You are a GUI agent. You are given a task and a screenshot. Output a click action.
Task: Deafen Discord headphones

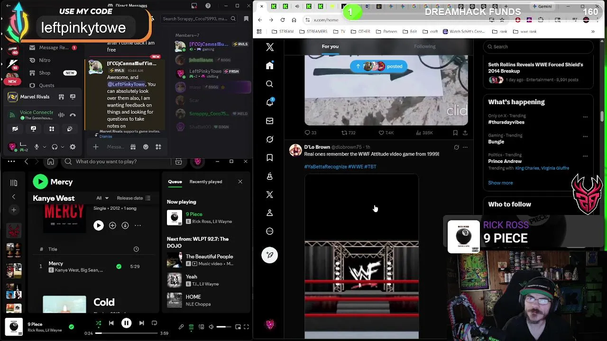tap(55, 147)
